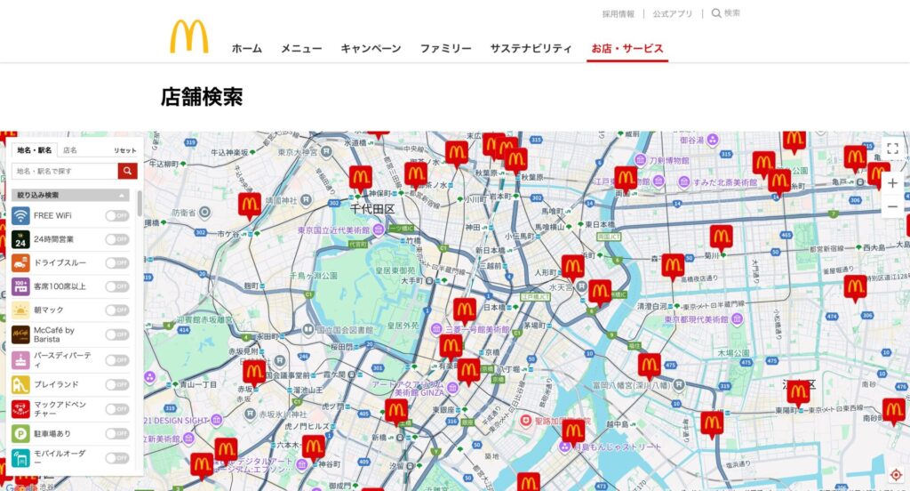The width and height of the screenshot is (910, 491).
Task: Turn on the 駐車場あり toggle
Action: pos(116,433)
